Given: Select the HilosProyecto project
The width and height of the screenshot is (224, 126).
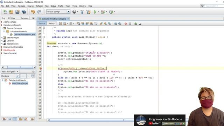Looking at the screenshot, I should click(9, 50).
